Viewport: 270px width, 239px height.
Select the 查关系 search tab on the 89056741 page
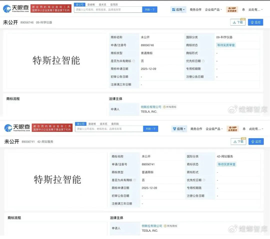pos(103,124)
